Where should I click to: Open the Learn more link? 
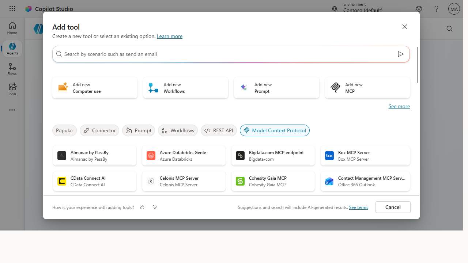(x=170, y=36)
